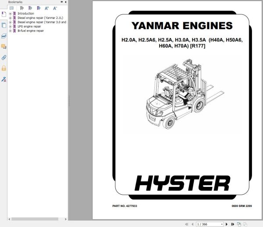Click the forklift illustration on the page
Viewport: 263px width, 227px height.
pyautogui.click(x=185, y=93)
